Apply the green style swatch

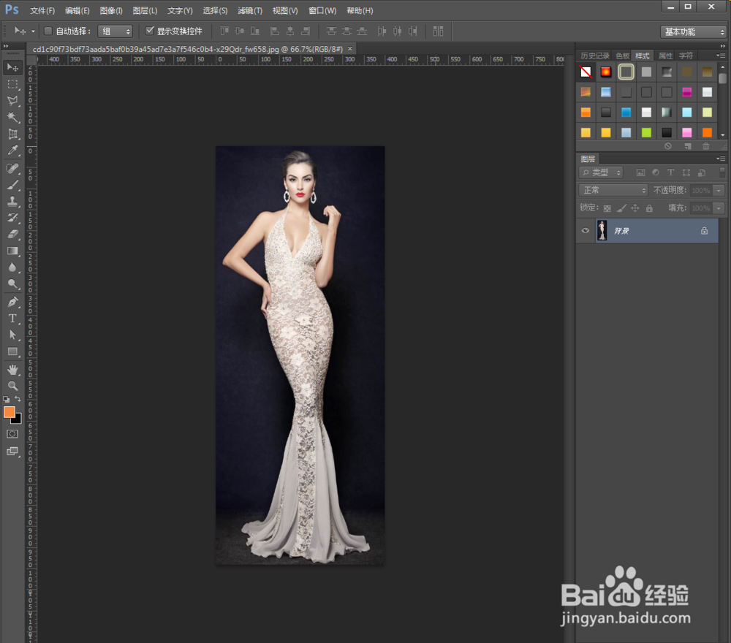click(x=646, y=133)
